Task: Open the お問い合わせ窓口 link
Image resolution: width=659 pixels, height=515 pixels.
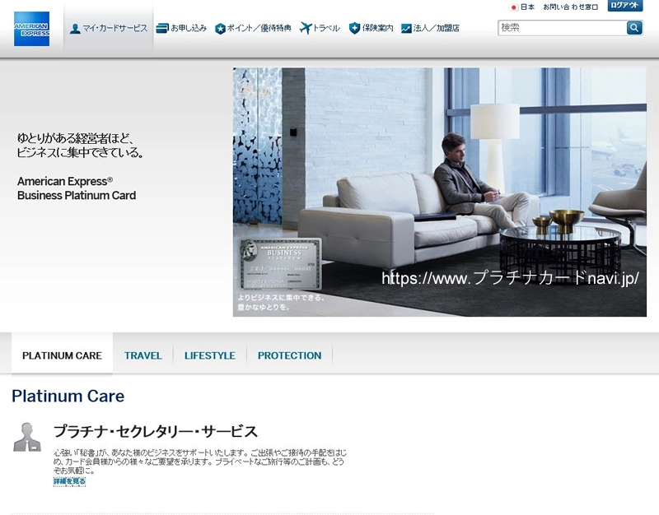Action: tap(570, 7)
